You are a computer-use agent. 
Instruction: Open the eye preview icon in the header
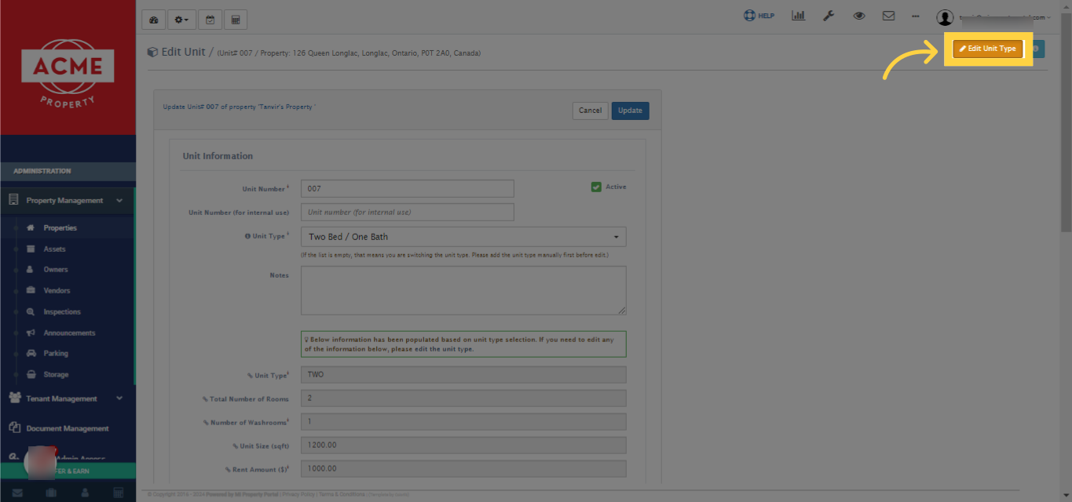pyautogui.click(x=858, y=15)
